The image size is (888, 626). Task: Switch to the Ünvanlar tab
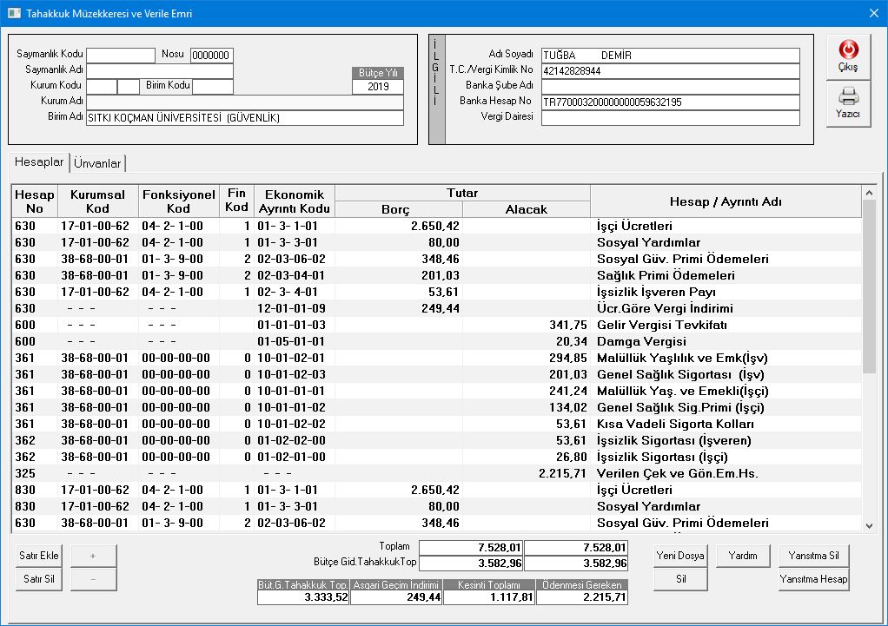[97, 163]
